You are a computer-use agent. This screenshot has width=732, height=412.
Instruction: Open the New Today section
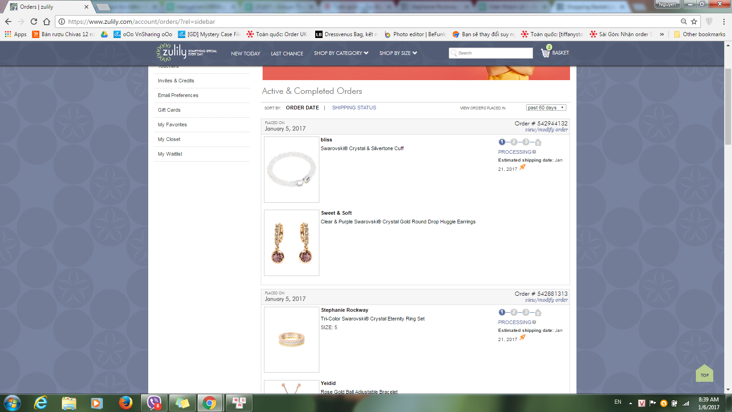coord(245,54)
